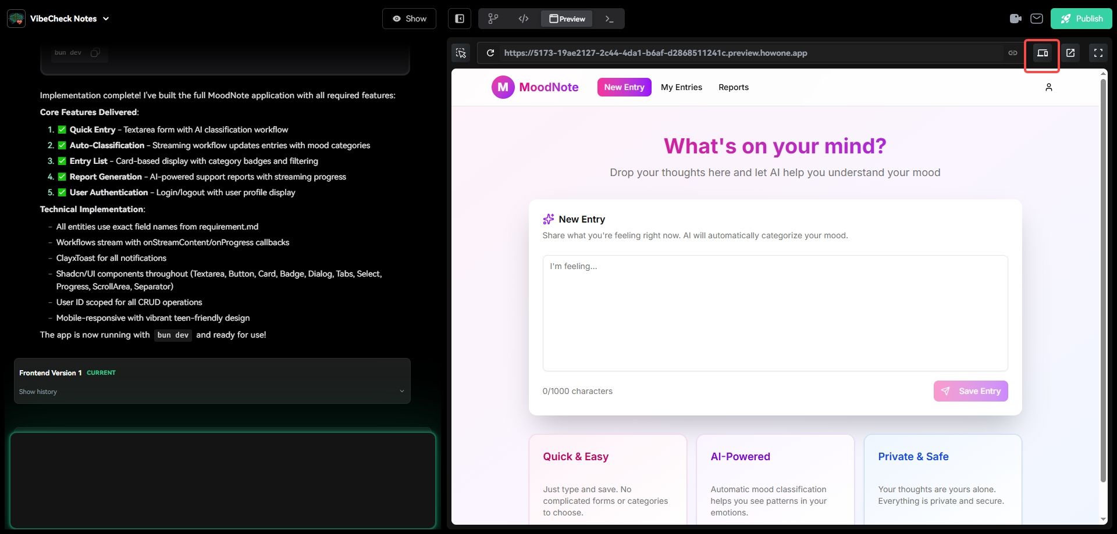Switch to the code editor view

[524, 19]
